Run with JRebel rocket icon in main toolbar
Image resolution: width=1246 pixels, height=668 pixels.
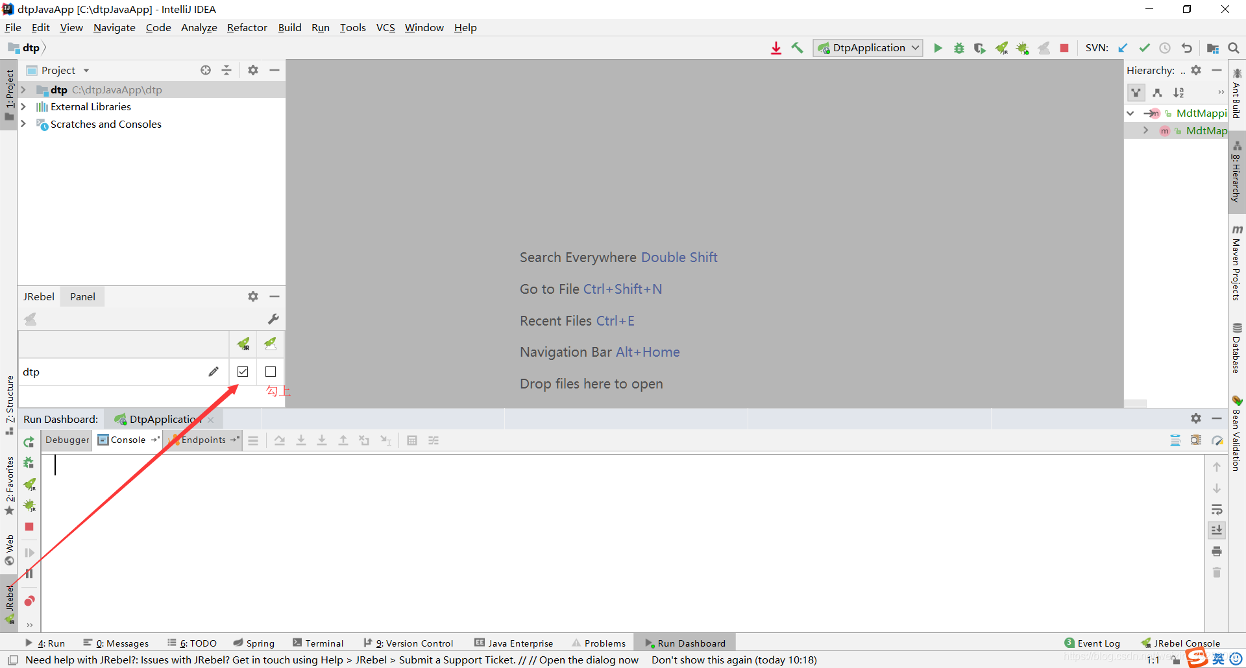coord(1001,48)
